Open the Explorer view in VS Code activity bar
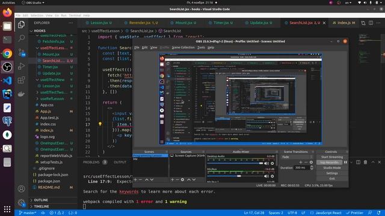Viewport: 385px width, 216px height. pos(22,25)
